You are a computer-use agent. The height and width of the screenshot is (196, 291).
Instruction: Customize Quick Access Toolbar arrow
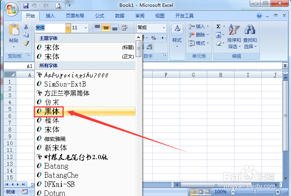pos(69,6)
